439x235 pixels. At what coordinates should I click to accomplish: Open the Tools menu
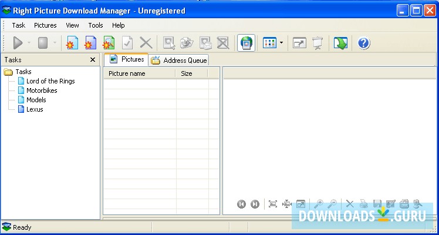click(x=96, y=25)
